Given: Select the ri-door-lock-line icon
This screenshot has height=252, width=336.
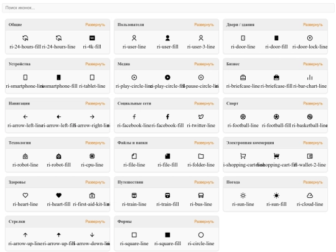Looking at the screenshot, I should coord(310,38).
